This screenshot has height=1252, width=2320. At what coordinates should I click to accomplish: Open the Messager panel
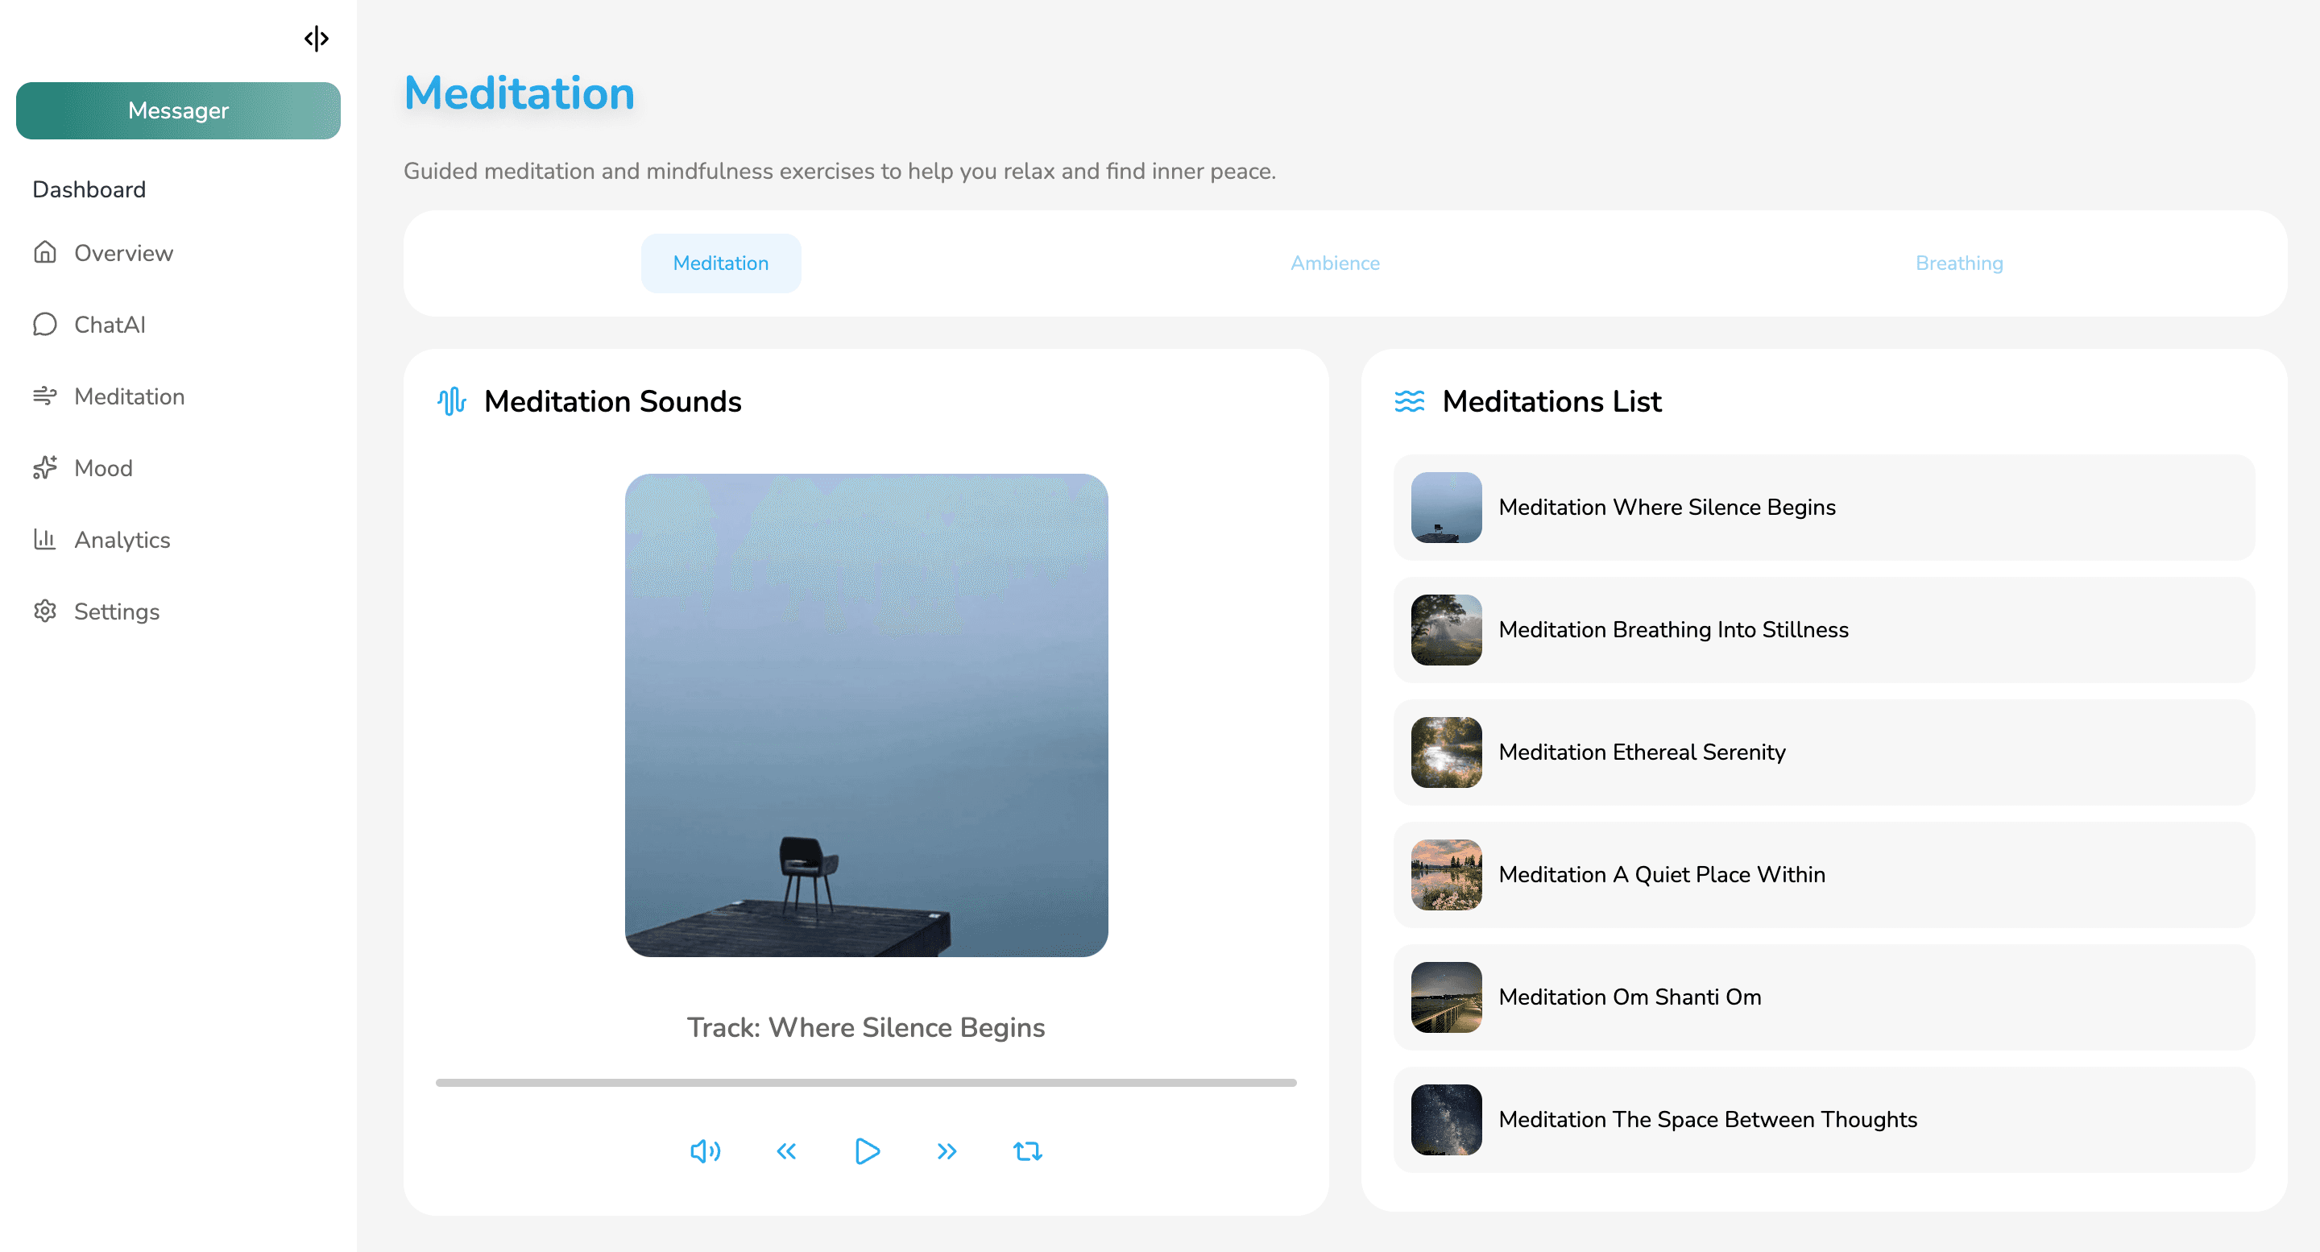click(177, 110)
